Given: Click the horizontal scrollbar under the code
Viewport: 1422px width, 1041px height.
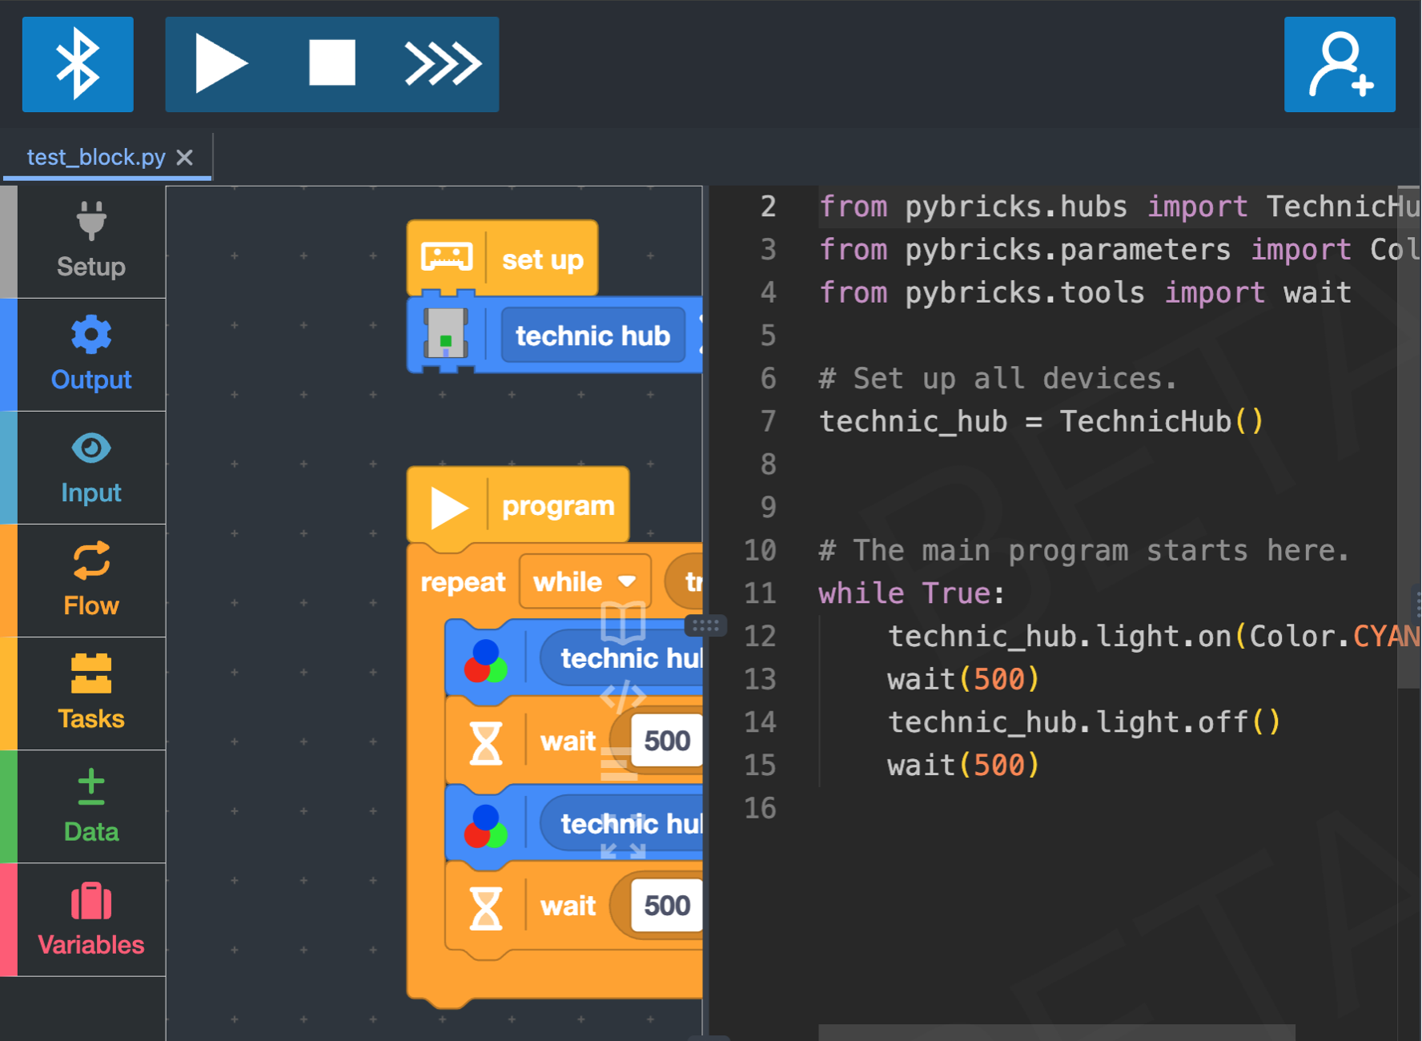Looking at the screenshot, I should tap(1057, 1032).
